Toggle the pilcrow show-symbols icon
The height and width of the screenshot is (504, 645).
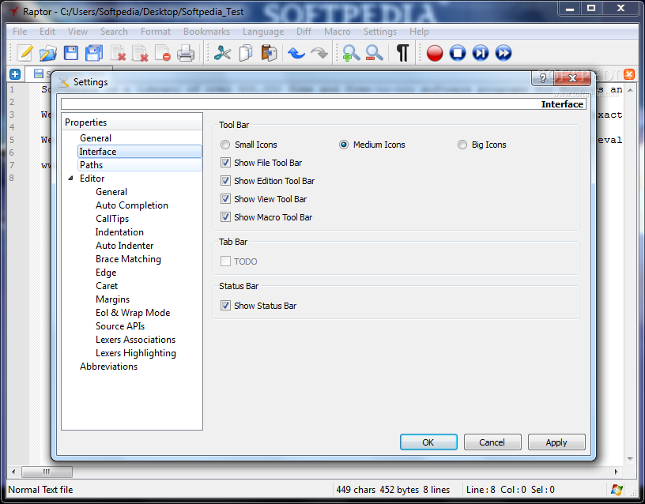click(402, 53)
